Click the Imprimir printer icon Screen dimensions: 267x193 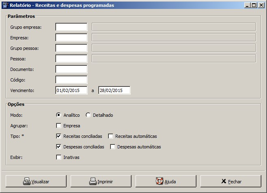(x=93, y=181)
